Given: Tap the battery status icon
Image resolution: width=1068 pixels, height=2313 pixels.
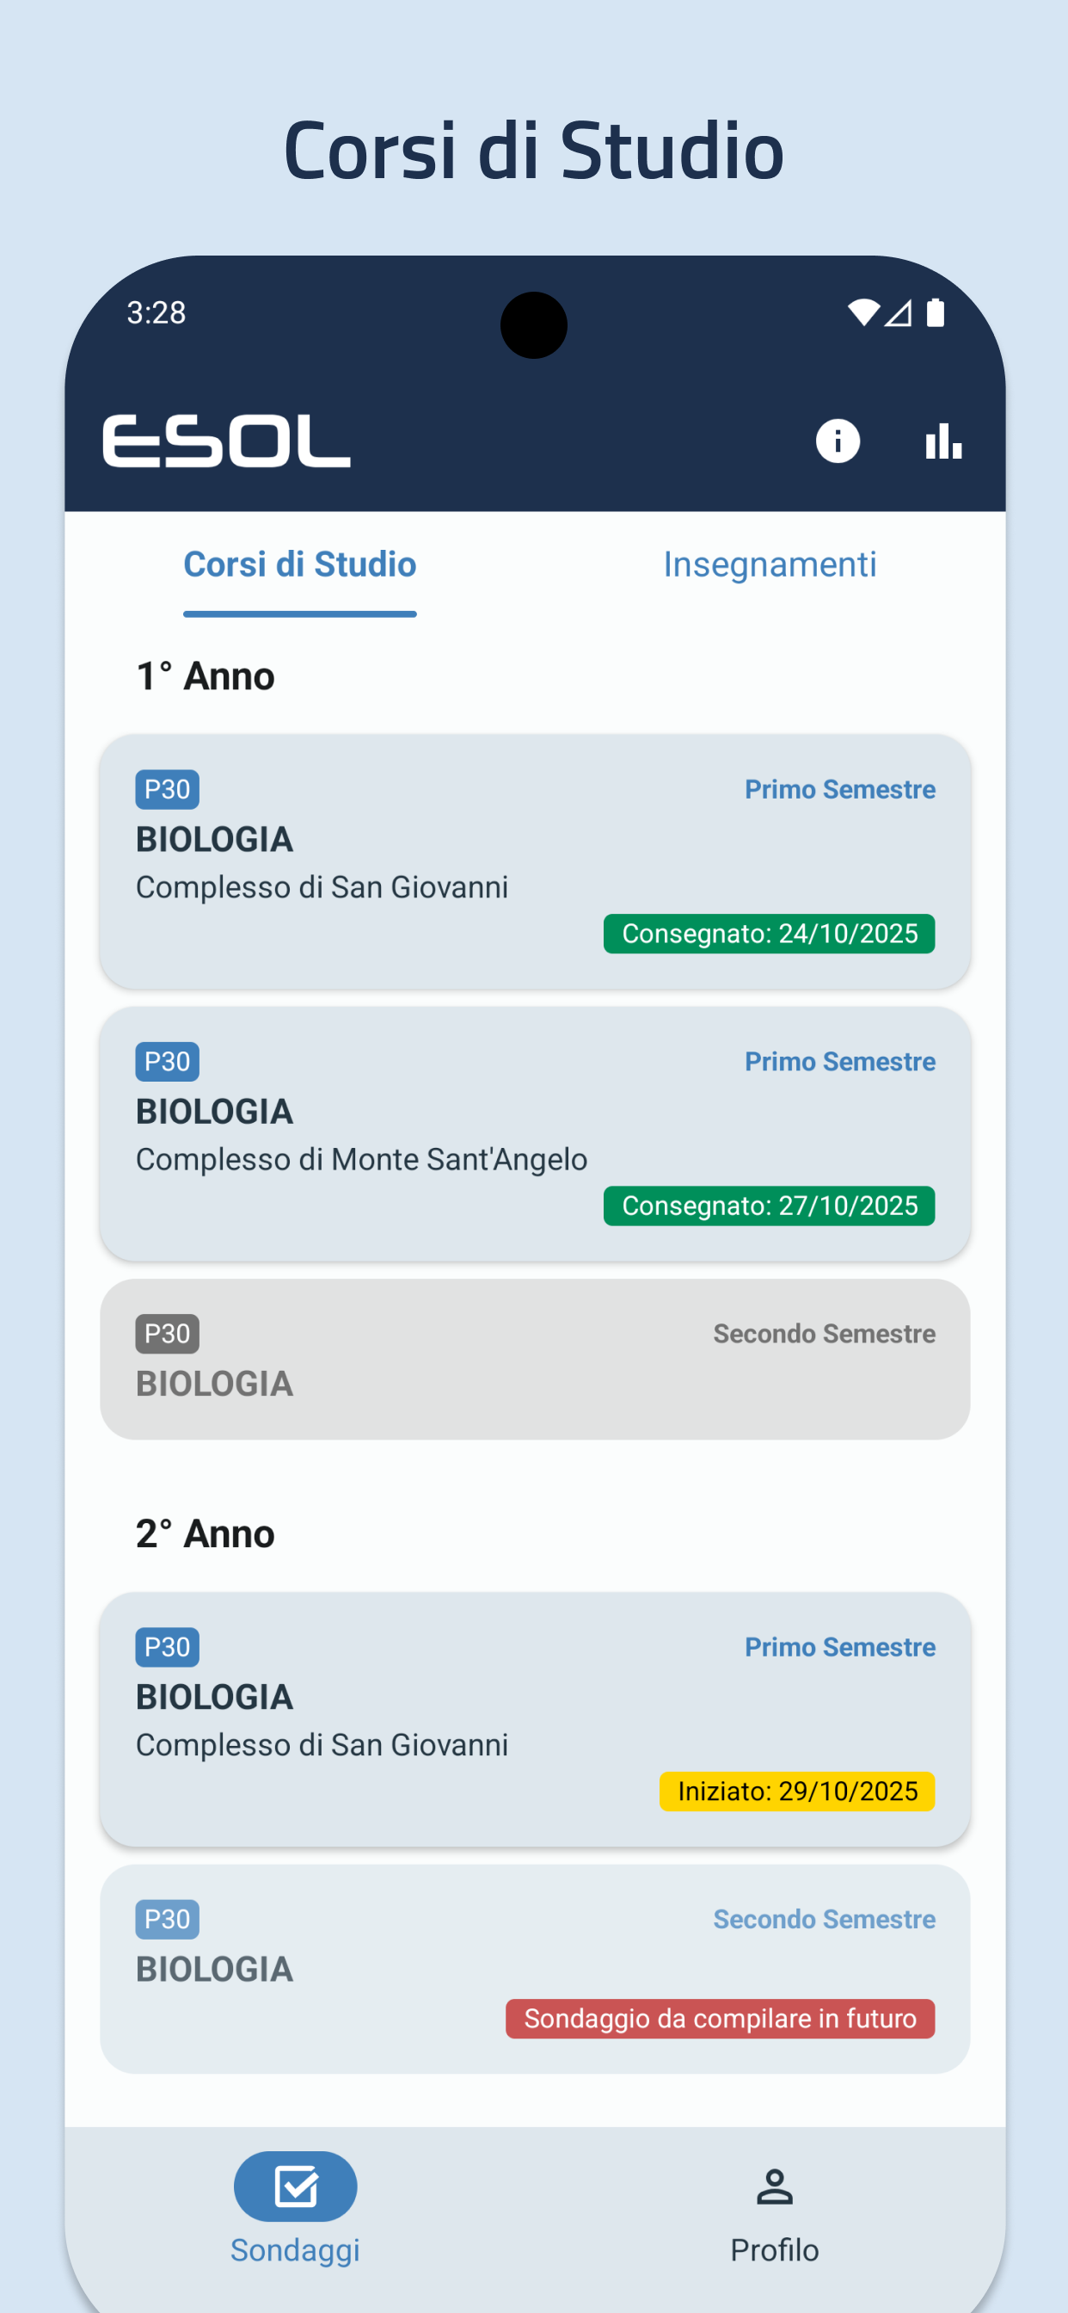Looking at the screenshot, I should (x=936, y=312).
